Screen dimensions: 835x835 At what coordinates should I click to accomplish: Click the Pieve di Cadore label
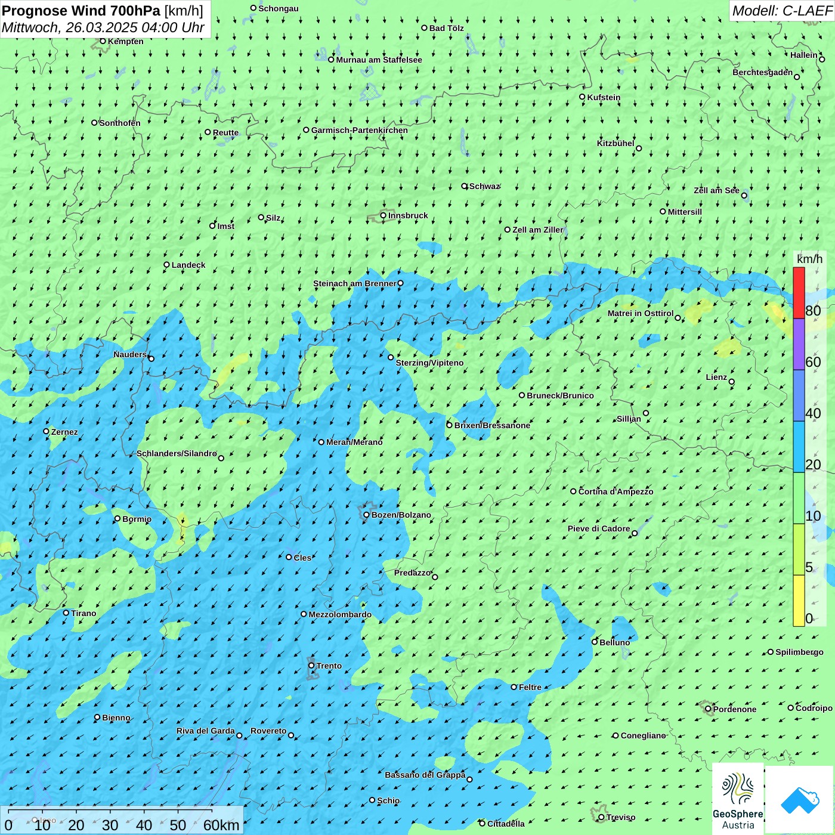(x=599, y=528)
